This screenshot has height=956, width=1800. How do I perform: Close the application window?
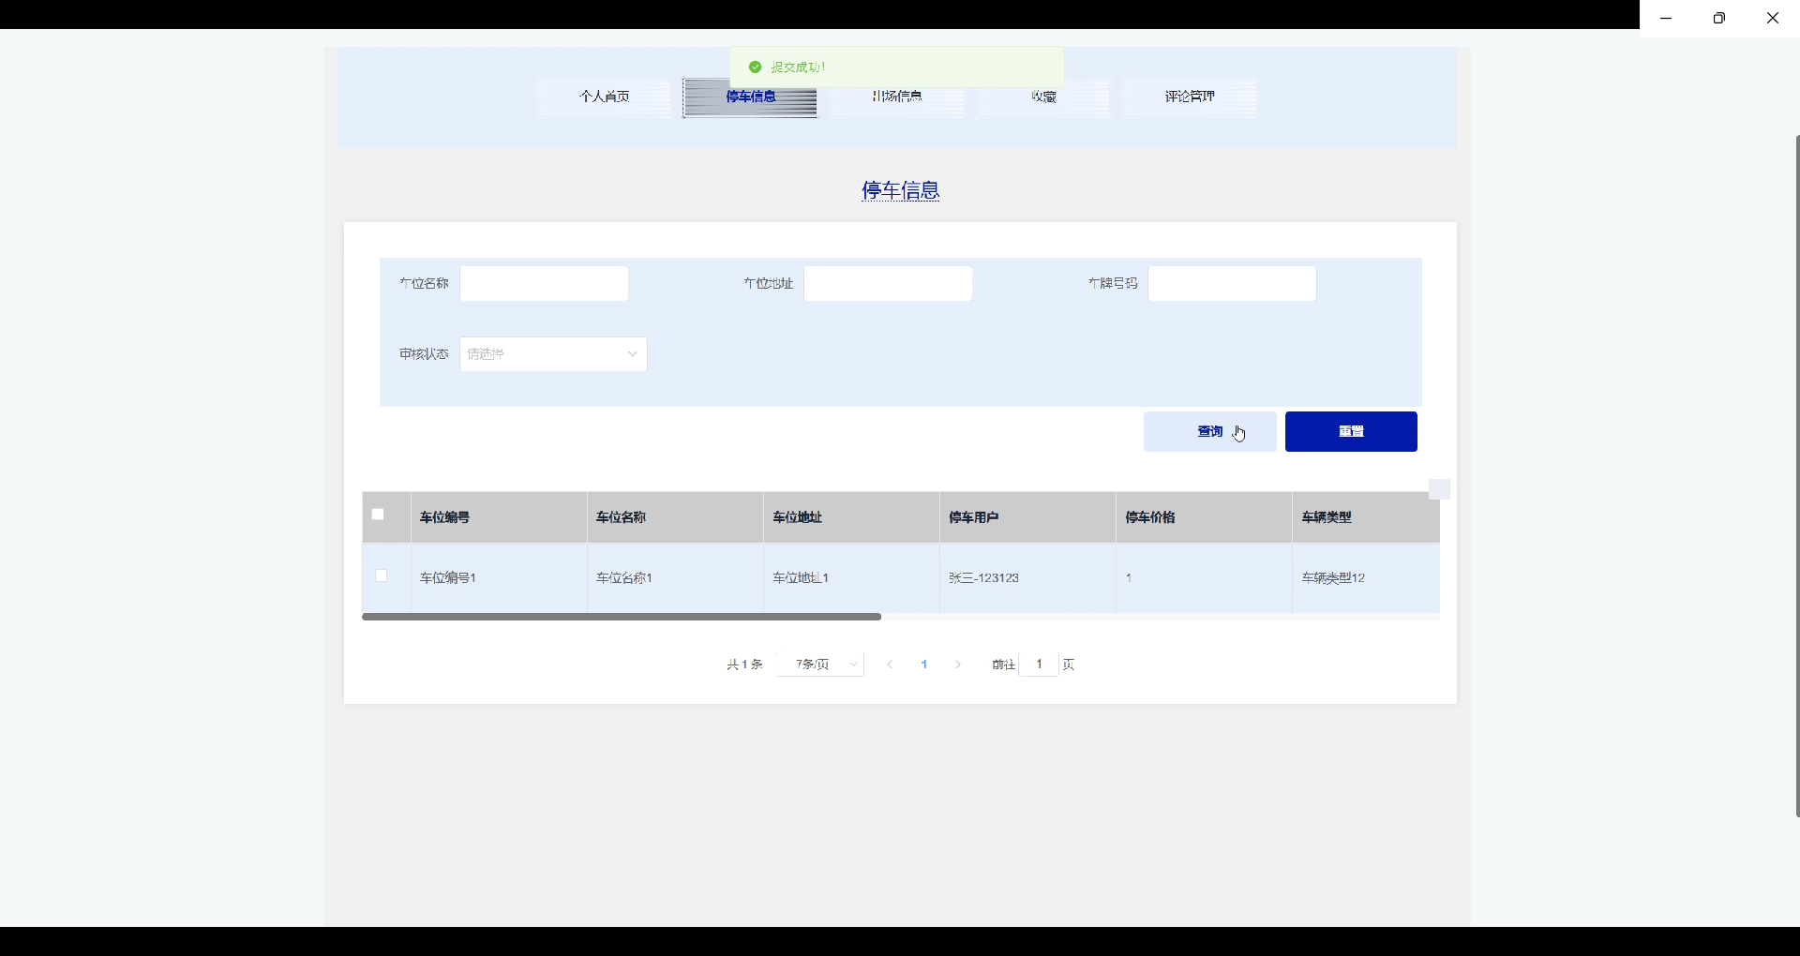point(1773,18)
